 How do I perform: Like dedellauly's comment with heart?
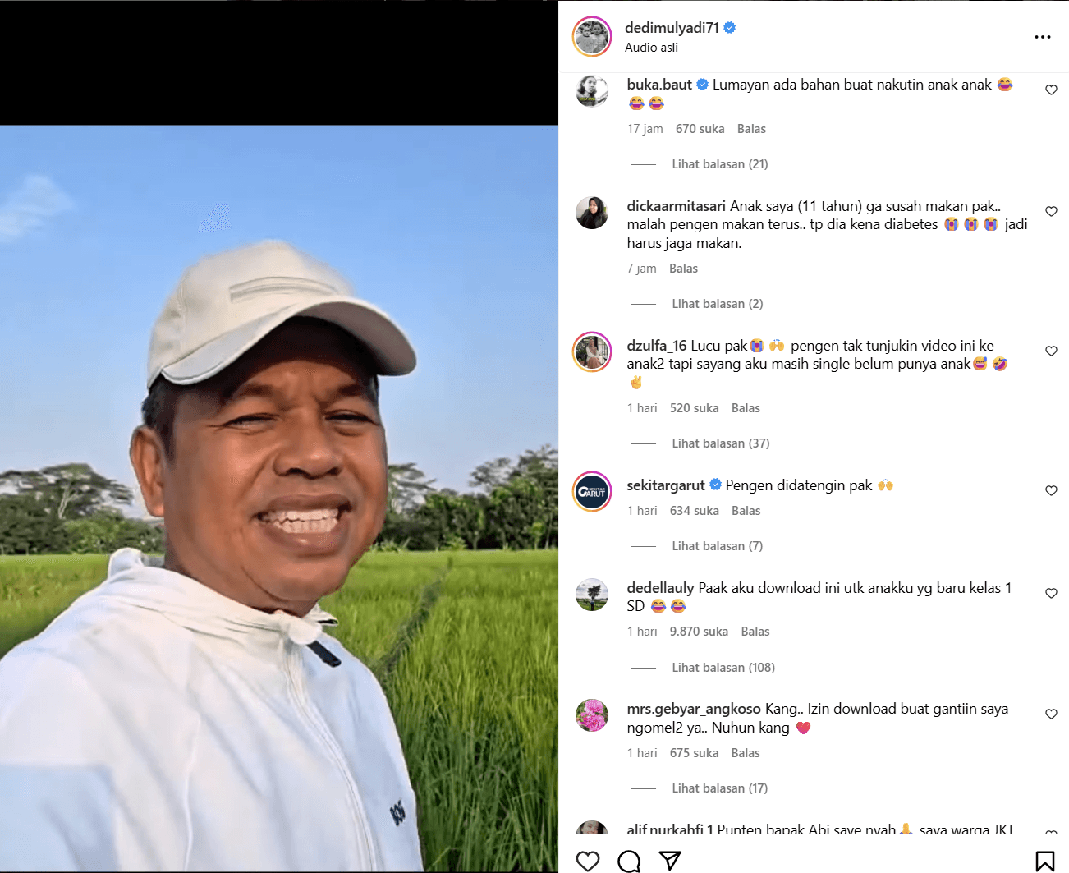1051,593
